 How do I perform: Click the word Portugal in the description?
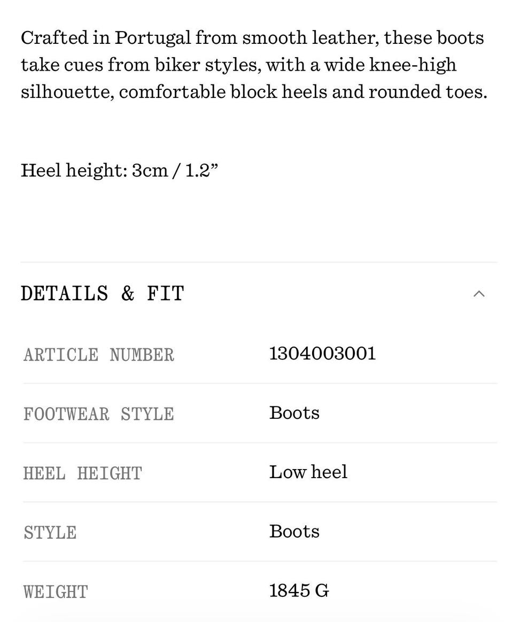pyautogui.click(x=153, y=39)
